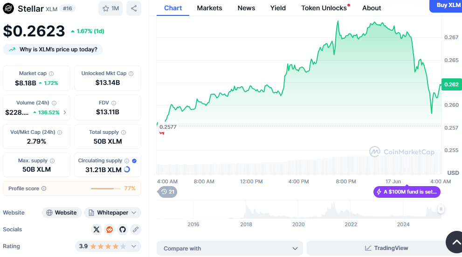Click the $13.11B FDV value
The width and height of the screenshot is (462, 257).
108,112
